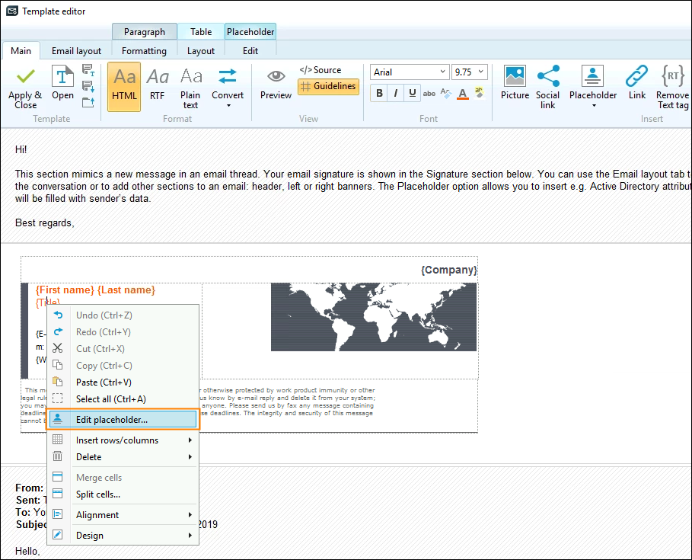
Task: Insert a Link using chain icon
Action: [x=637, y=76]
